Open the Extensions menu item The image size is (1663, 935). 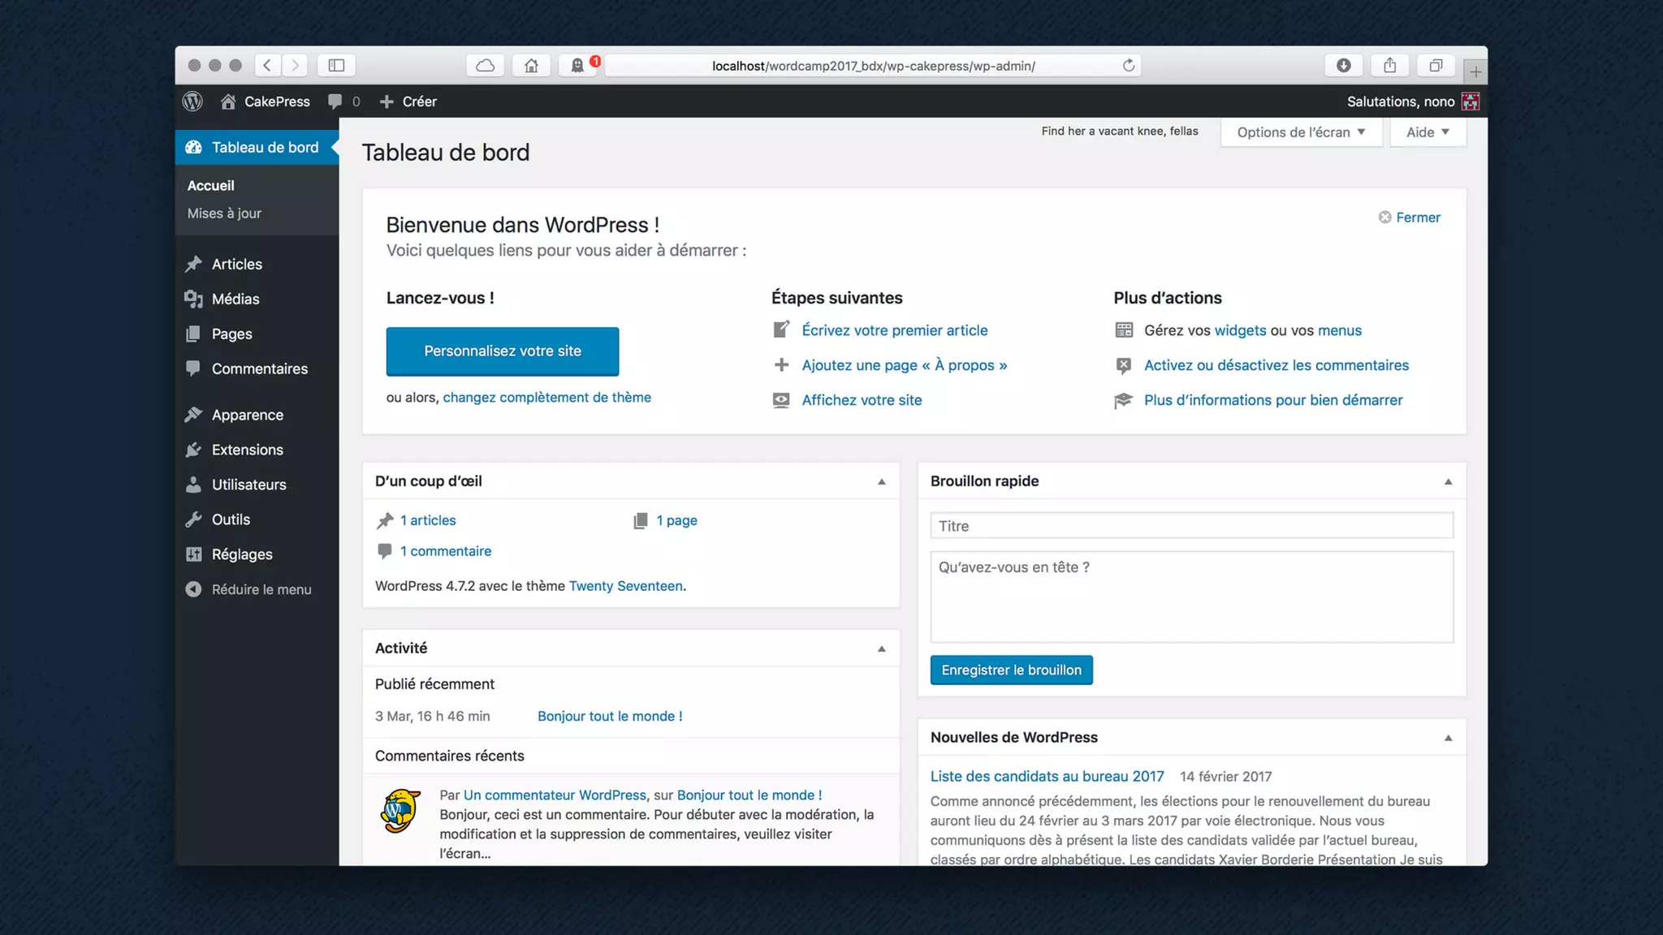[x=247, y=450]
